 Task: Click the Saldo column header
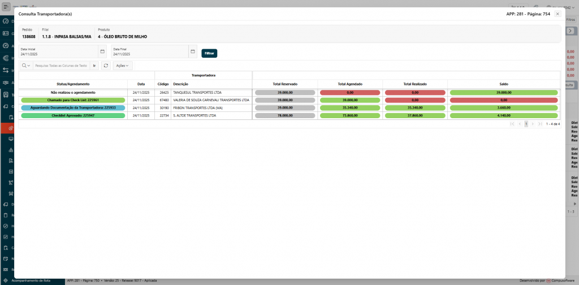click(x=504, y=84)
